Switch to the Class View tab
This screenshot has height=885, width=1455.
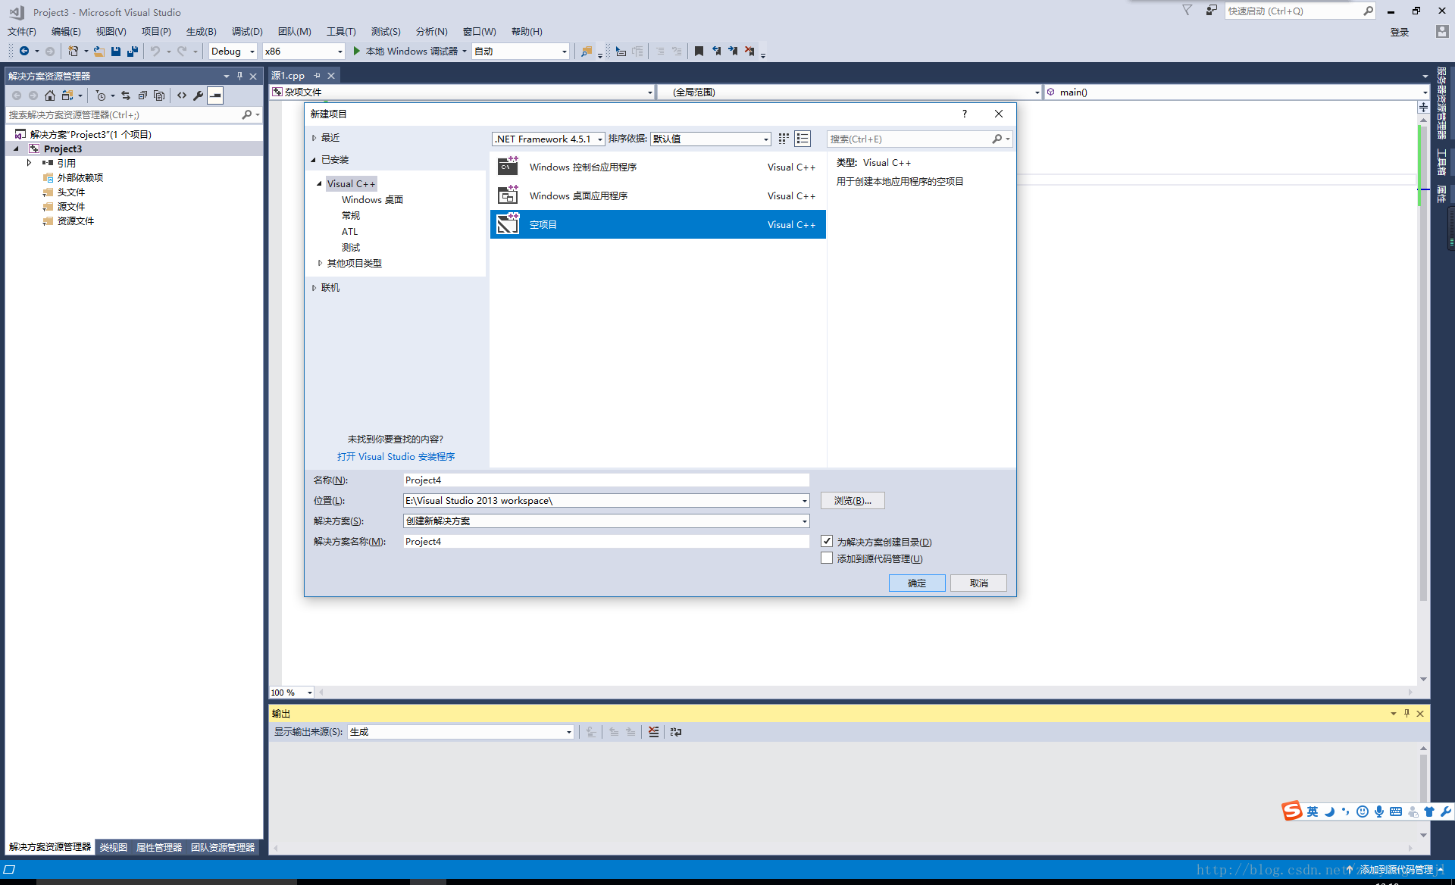pyautogui.click(x=114, y=847)
